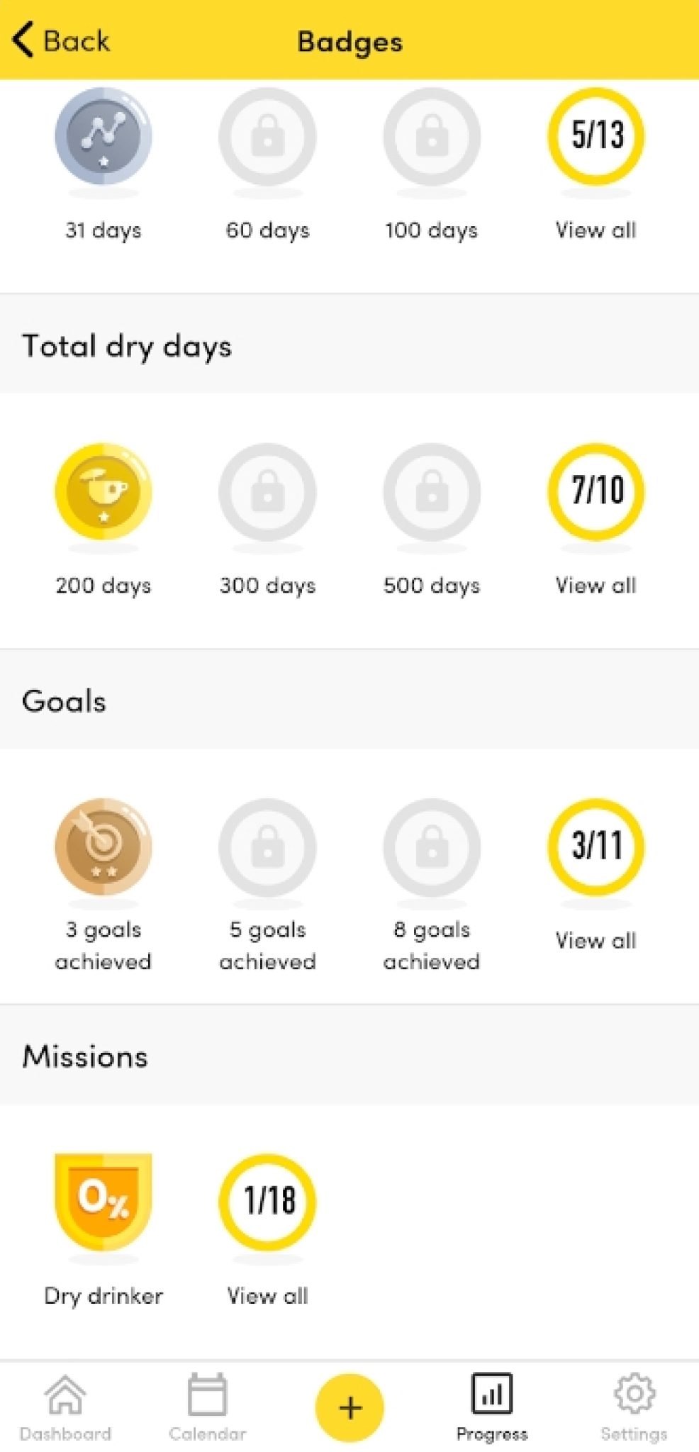
Task: Tap the locked 8 goals achieved badge
Action: pyautogui.click(x=432, y=847)
